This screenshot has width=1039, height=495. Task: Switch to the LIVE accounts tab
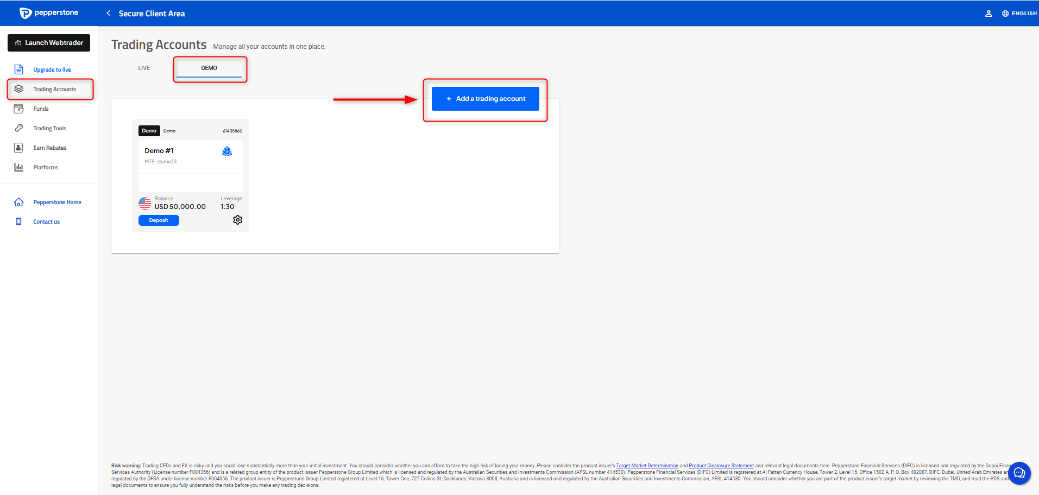pyautogui.click(x=144, y=68)
